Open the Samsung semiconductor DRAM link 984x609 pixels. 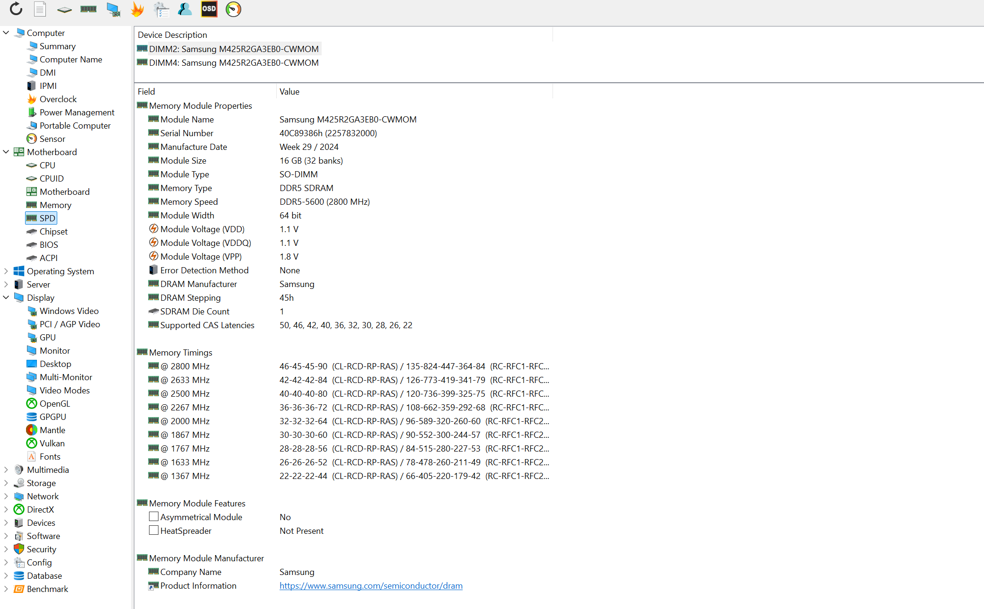coord(371,585)
